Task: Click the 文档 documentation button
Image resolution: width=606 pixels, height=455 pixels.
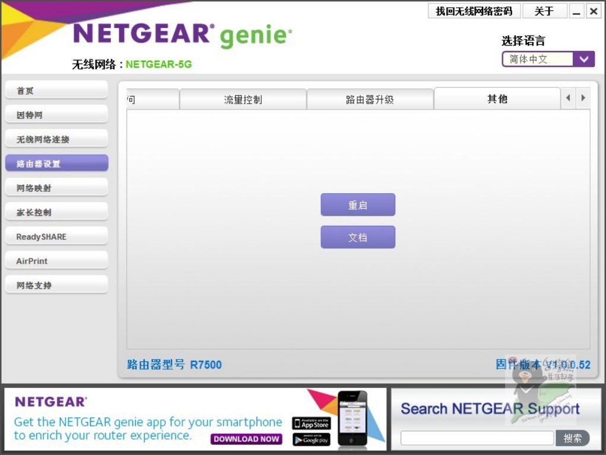Action: pos(358,238)
